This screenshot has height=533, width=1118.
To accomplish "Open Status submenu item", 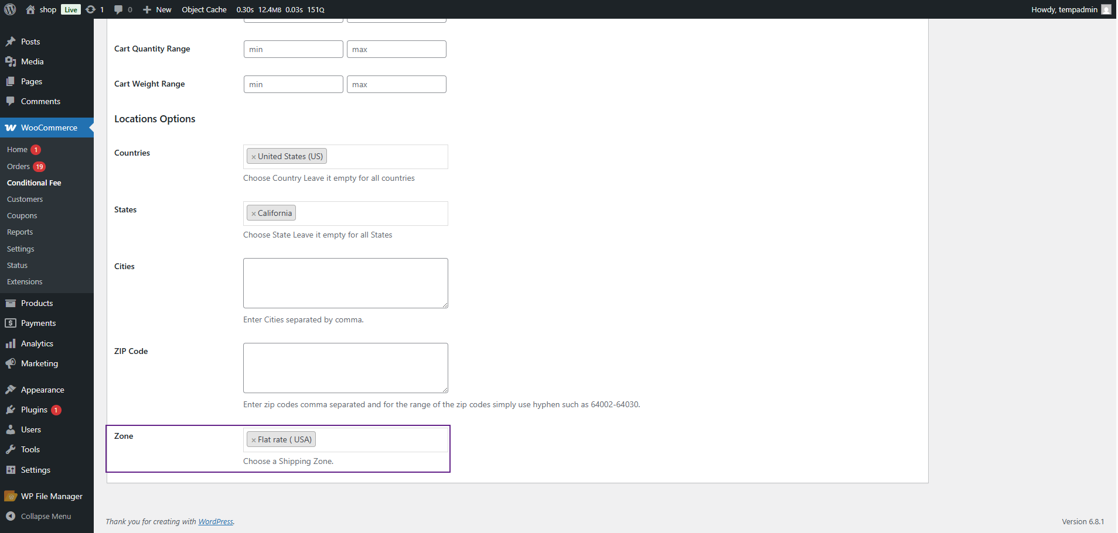I will coord(17,266).
